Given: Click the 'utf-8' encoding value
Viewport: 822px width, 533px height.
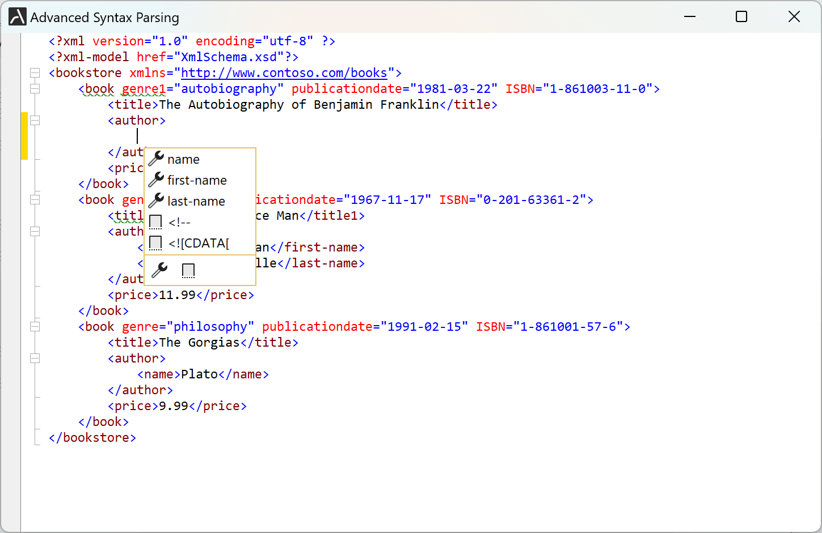Looking at the screenshot, I should coord(288,41).
